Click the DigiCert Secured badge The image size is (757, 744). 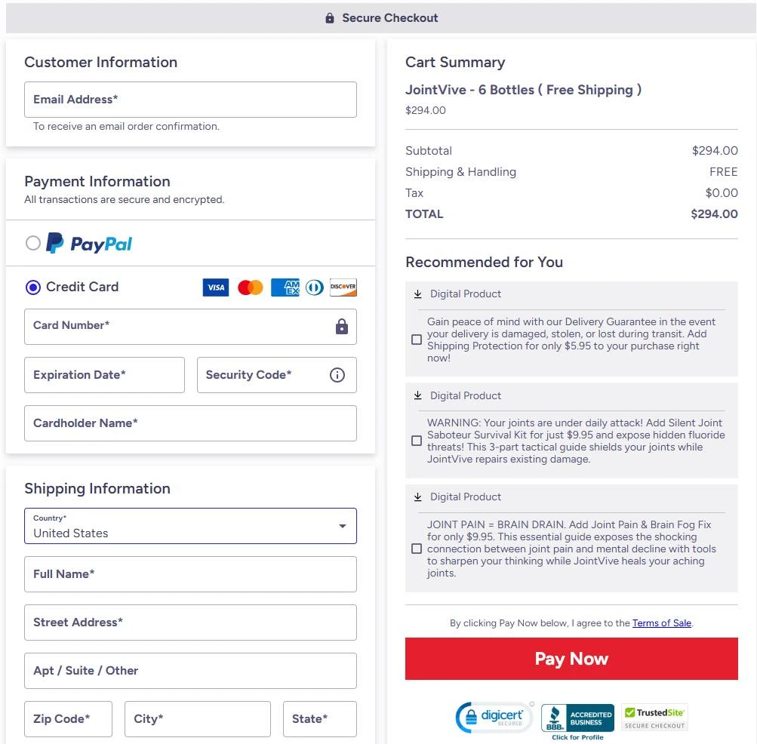tap(494, 718)
